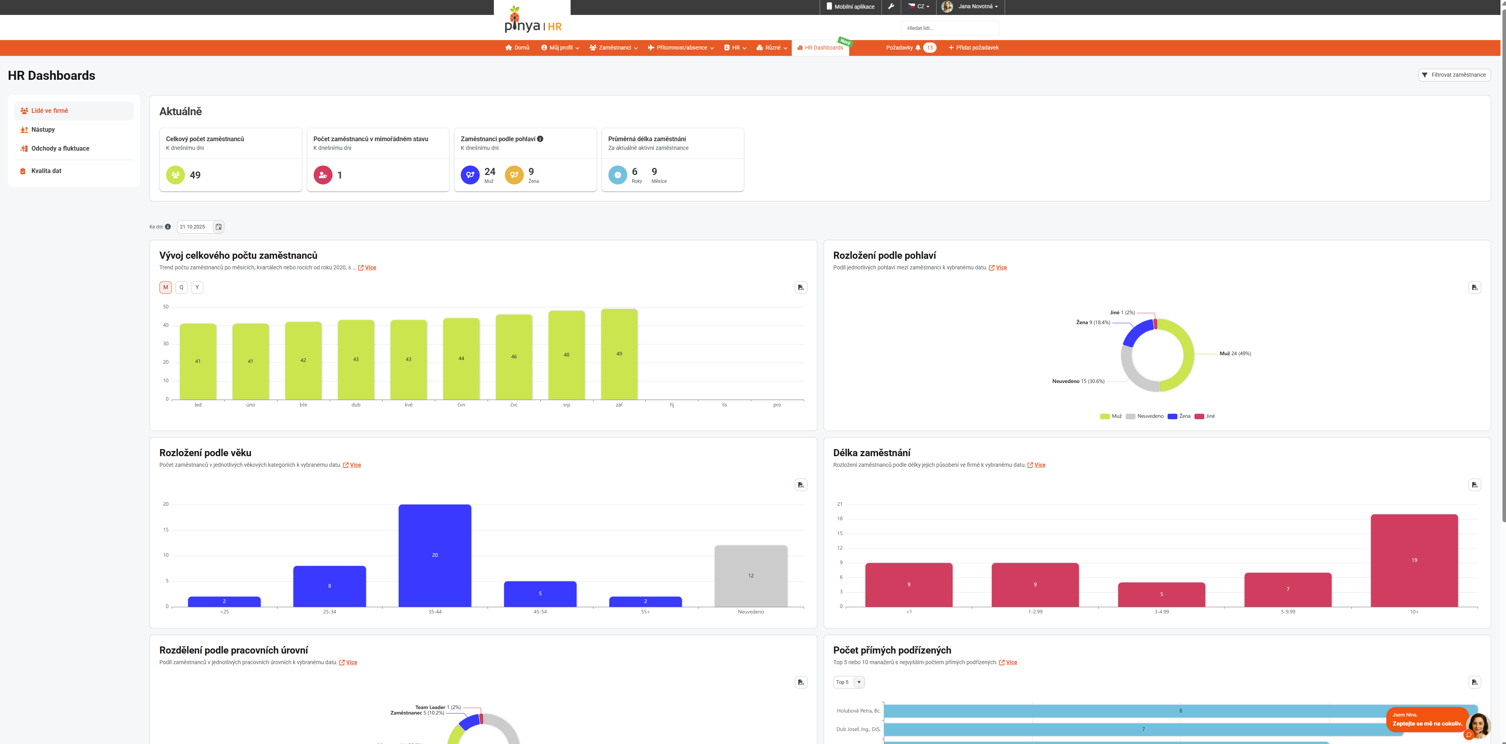Click the Czech flag icon
Screen dimensions: 1506x744
[x=911, y=6]
